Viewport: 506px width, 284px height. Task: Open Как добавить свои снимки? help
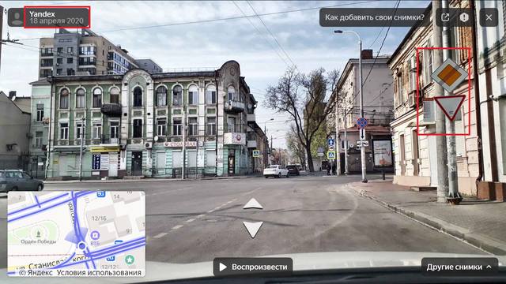pos(374,17)
